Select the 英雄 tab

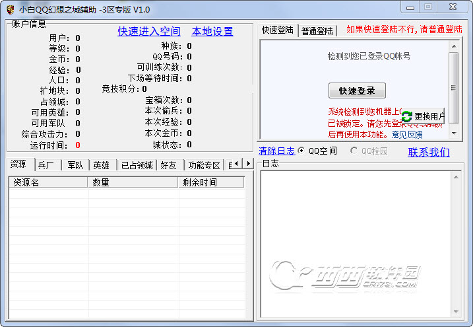(x=102, y=165)
